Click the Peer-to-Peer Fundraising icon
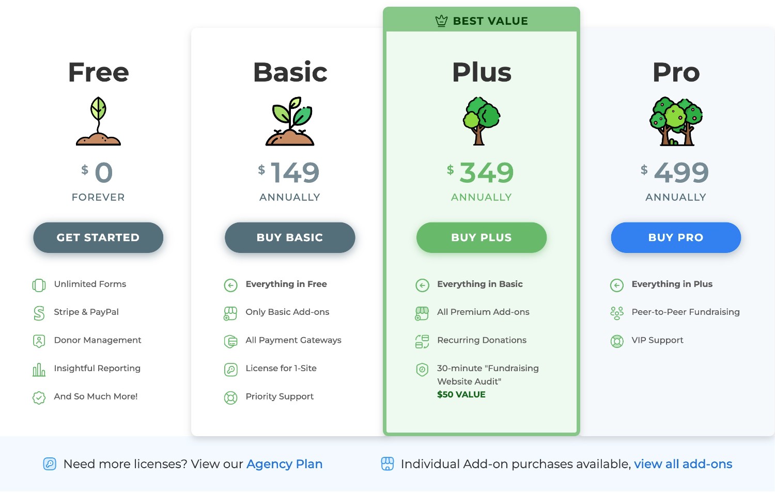The height and width of the screenshot is (494, 775). [617, 313]
